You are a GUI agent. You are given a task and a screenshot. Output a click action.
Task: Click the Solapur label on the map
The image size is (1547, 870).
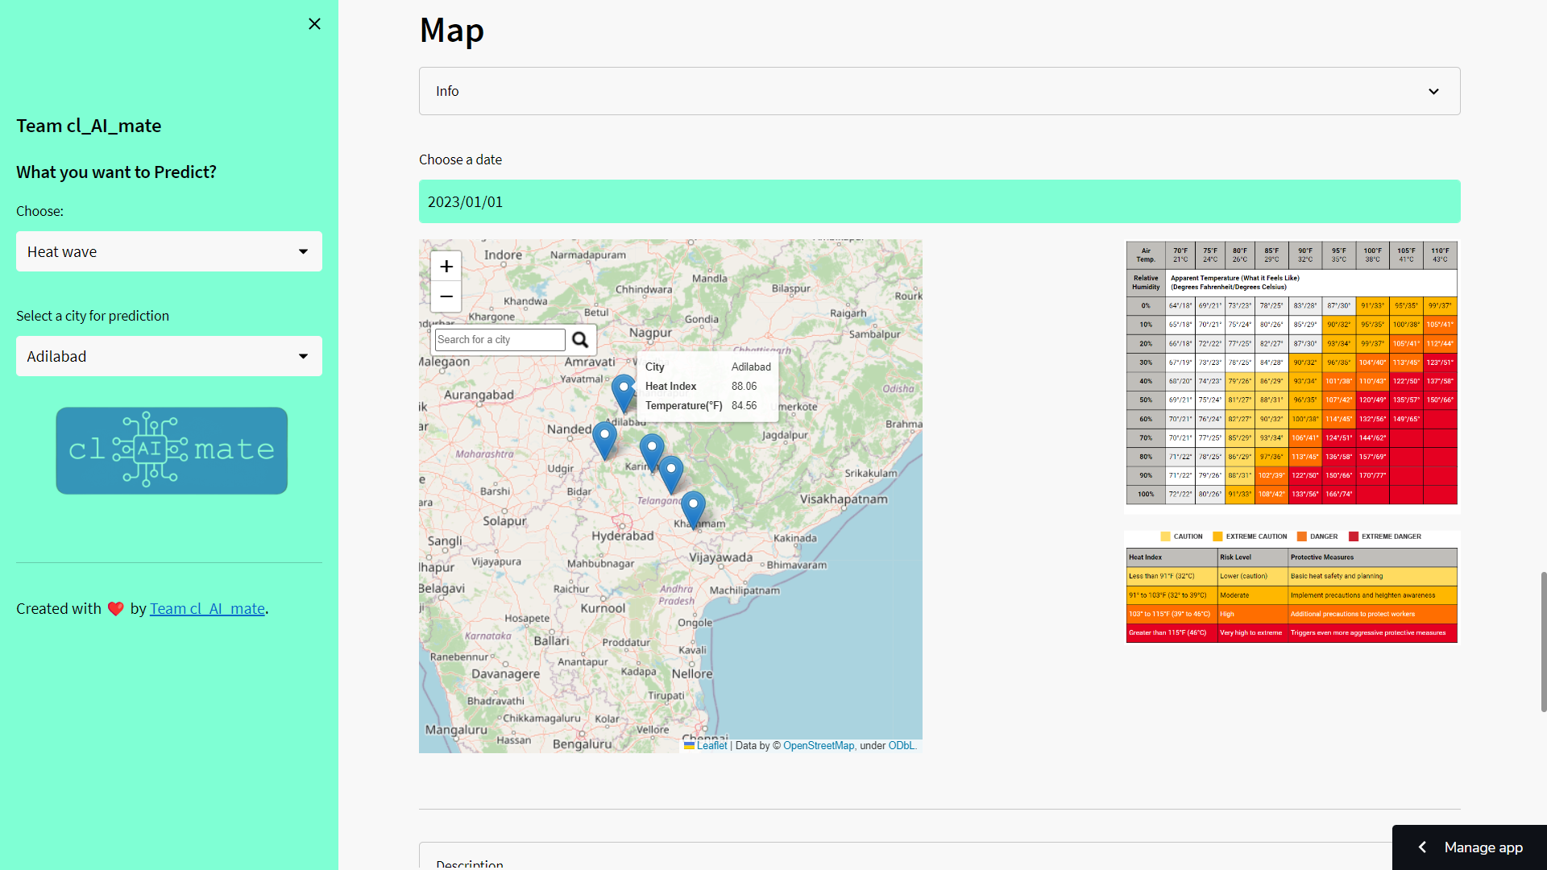click(504, 521)
